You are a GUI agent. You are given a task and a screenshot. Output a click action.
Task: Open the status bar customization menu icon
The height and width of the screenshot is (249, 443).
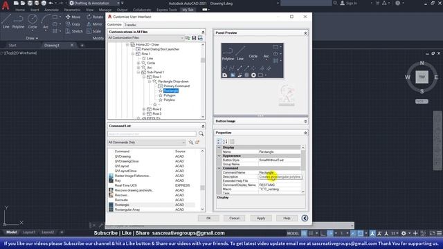(x=440, y=233)
